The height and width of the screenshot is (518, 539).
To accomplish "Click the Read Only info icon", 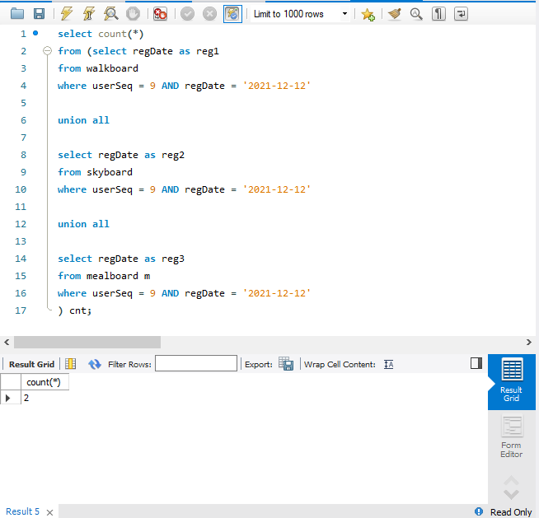I will (x=479, y=511).
